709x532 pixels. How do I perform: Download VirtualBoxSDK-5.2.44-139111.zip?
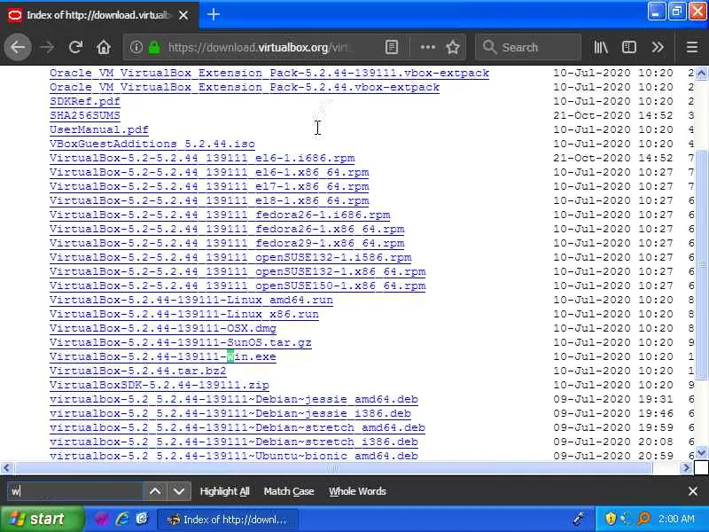click(160, 385)
